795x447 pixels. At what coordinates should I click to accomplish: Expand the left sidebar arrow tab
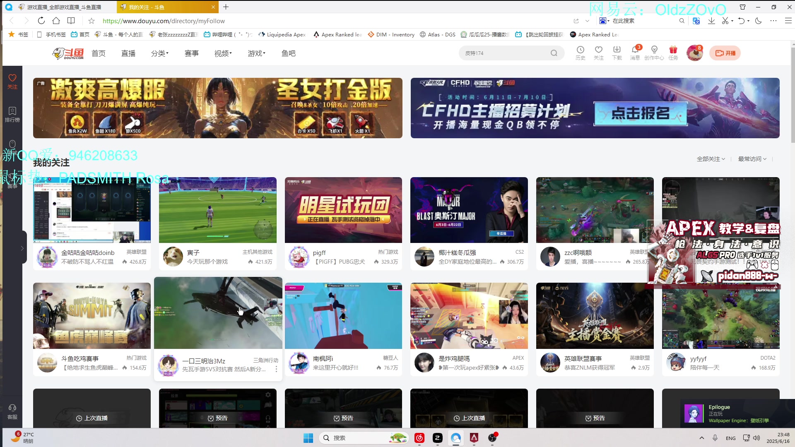[22, 248]
